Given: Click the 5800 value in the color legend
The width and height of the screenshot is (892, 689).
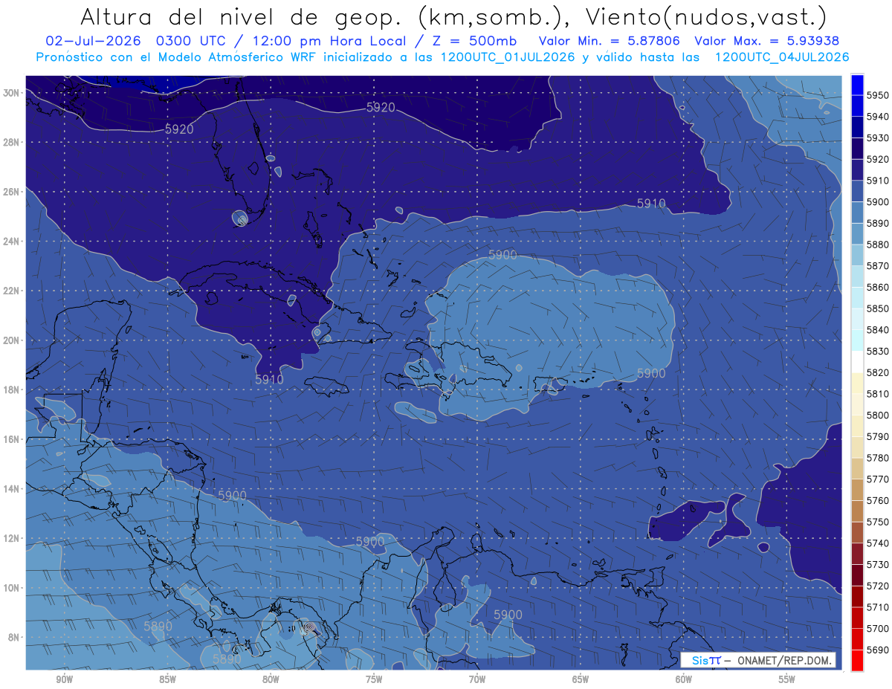Looking at the screenshot, I should click(878, 415).
